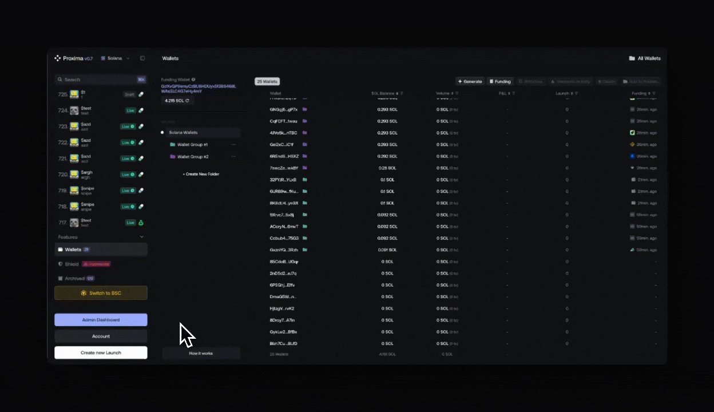
Task: Open the Solana network dropdown
Action: (x=115, y=58)
